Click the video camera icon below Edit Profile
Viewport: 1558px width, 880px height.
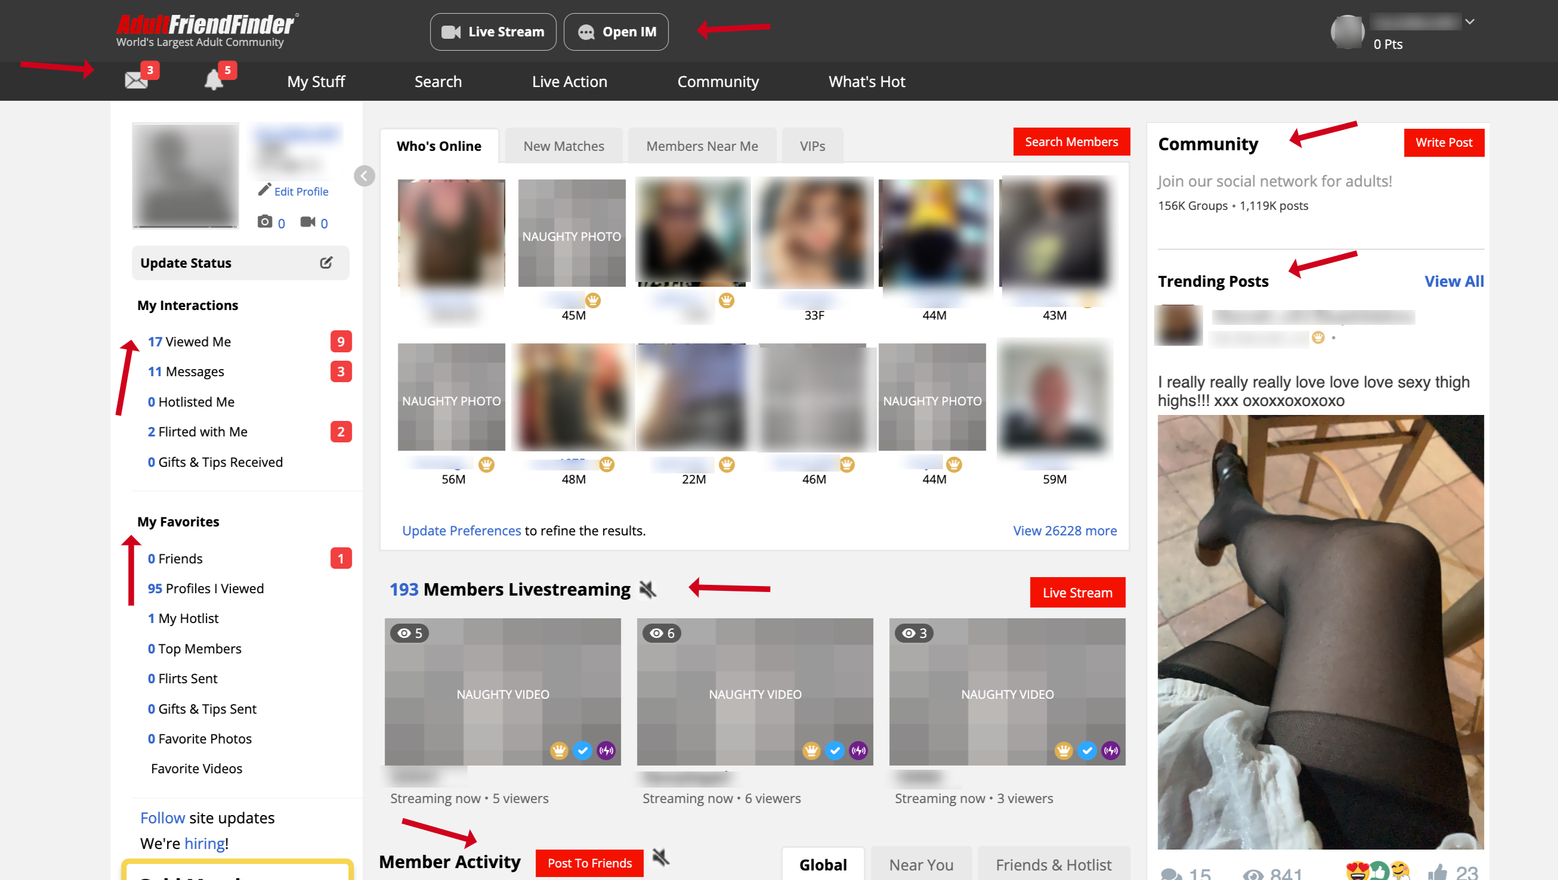(310, 221)
